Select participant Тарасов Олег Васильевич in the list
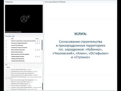Screen dimensions: 121x91 pyautogui.click(x=17, y=45)
